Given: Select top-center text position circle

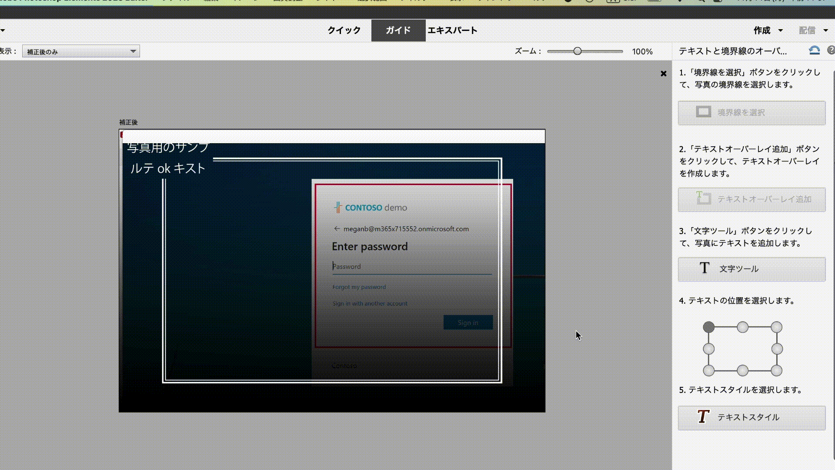Looking at the screenshot, I should tap(742, 327).
